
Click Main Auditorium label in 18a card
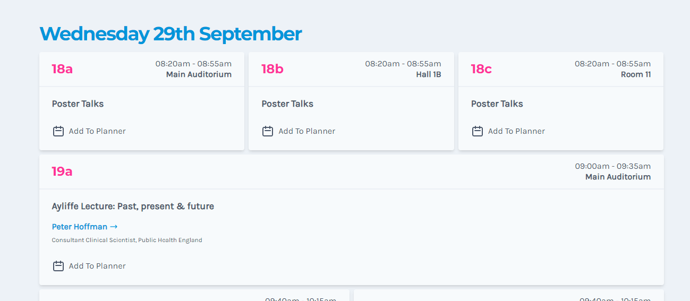(199, 74)
